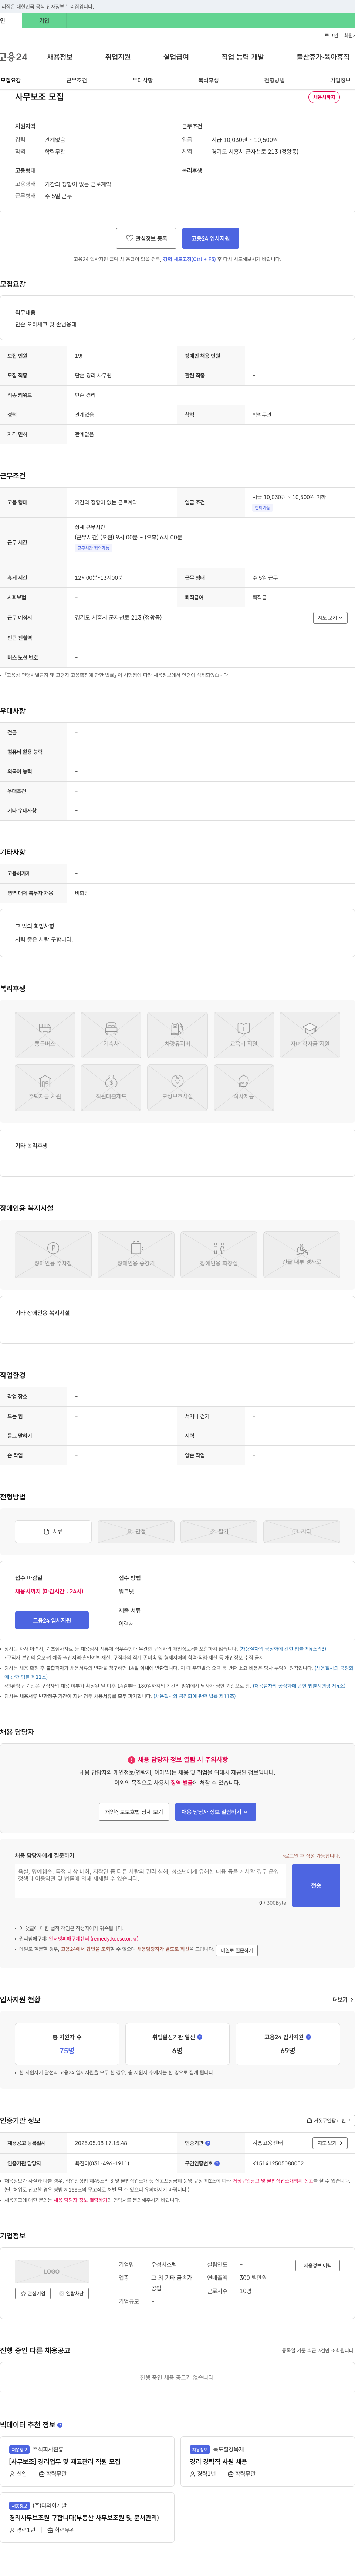Jump to the 근무조건 section tab
The image size is (355, 2576).
[x=76, y=80]
